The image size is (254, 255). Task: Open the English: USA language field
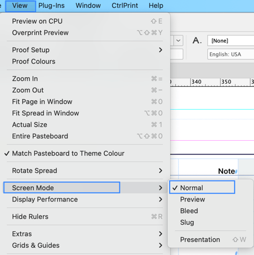tap(231, 54)
